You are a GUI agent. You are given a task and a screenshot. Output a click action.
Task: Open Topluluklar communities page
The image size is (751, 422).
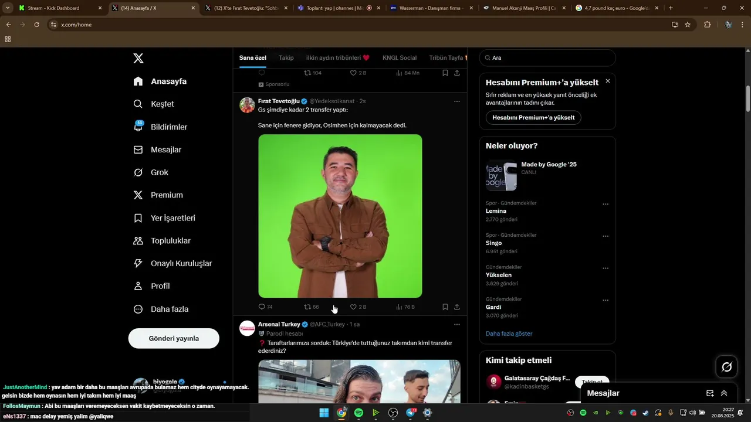[162, 241]
